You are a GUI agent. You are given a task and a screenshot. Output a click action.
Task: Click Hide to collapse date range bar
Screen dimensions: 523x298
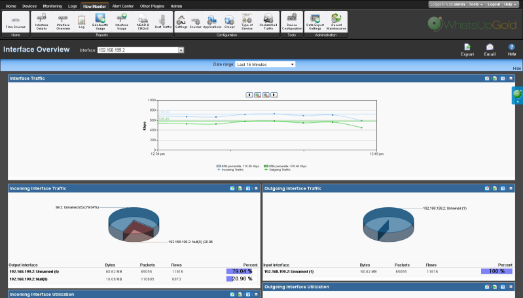pyautogui.click(x=516, y=68)
